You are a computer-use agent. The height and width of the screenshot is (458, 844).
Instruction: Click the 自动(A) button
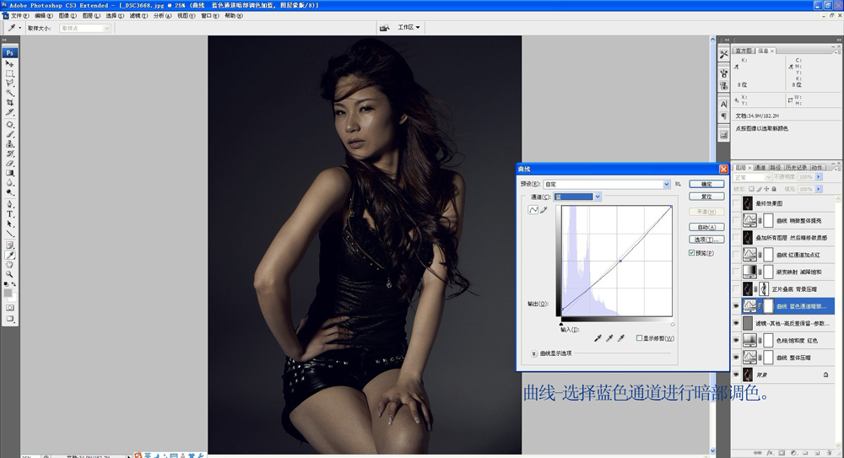[x=706, y=227]
